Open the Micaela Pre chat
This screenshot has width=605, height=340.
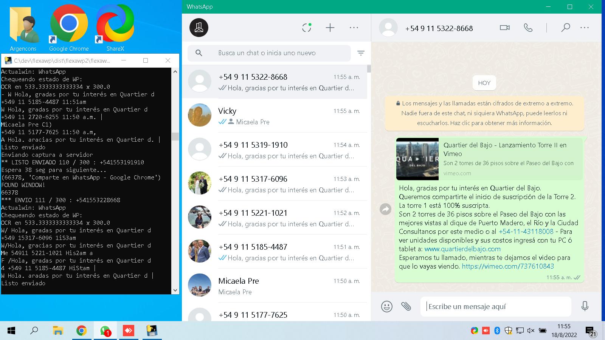(x=275, y=286)
